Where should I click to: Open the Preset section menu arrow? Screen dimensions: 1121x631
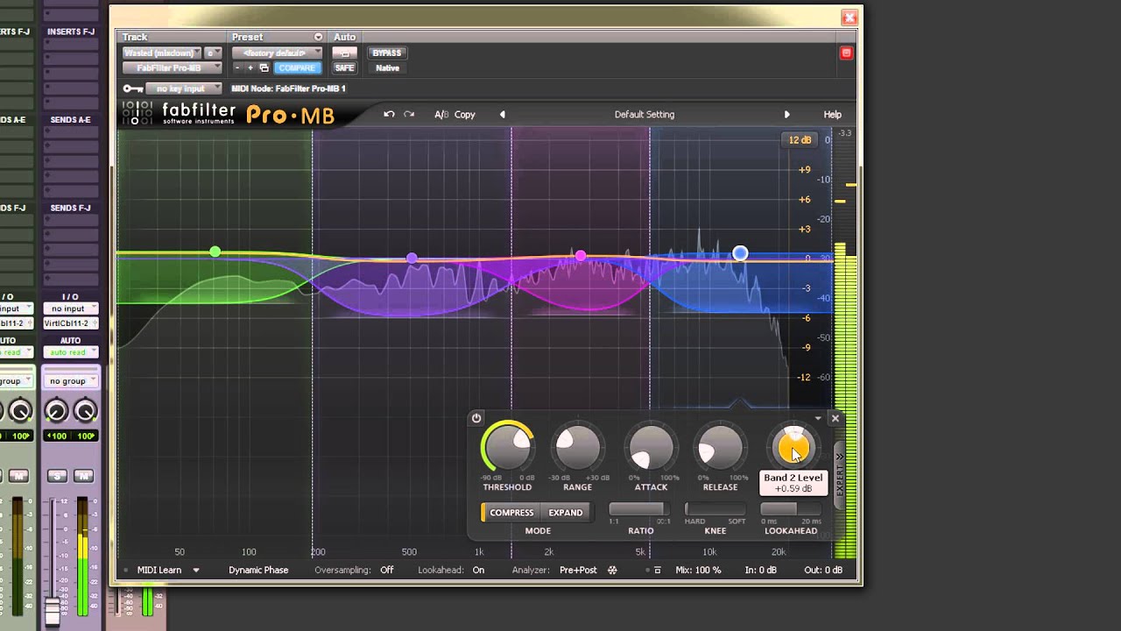tap(318, 37)
